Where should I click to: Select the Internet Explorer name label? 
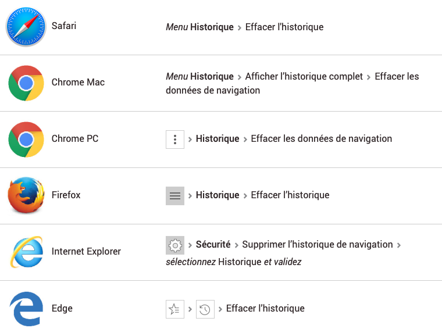[86, 251]
